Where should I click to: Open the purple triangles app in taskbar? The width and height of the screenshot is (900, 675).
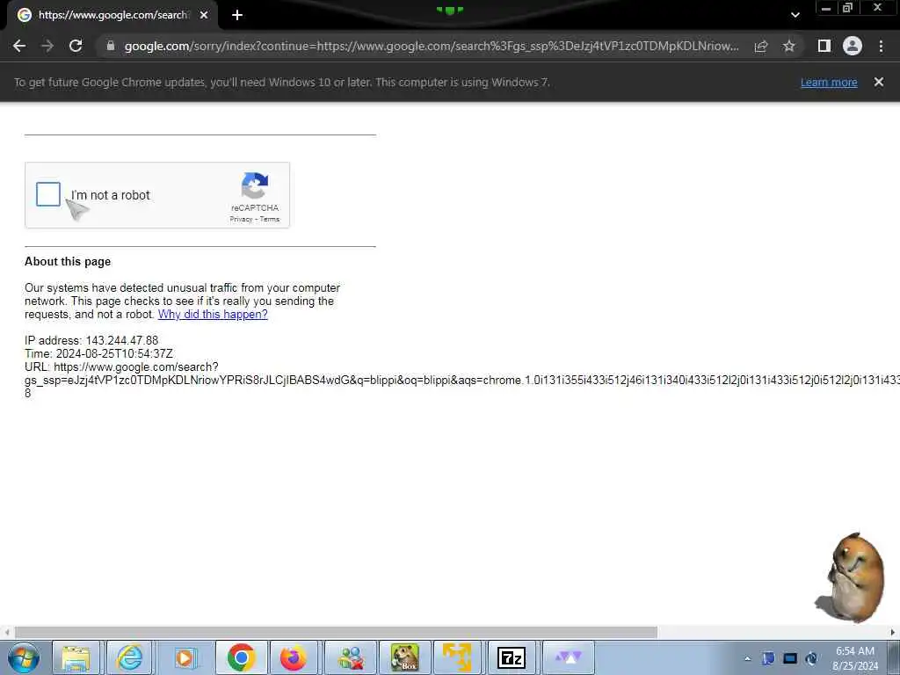[569, 657]
